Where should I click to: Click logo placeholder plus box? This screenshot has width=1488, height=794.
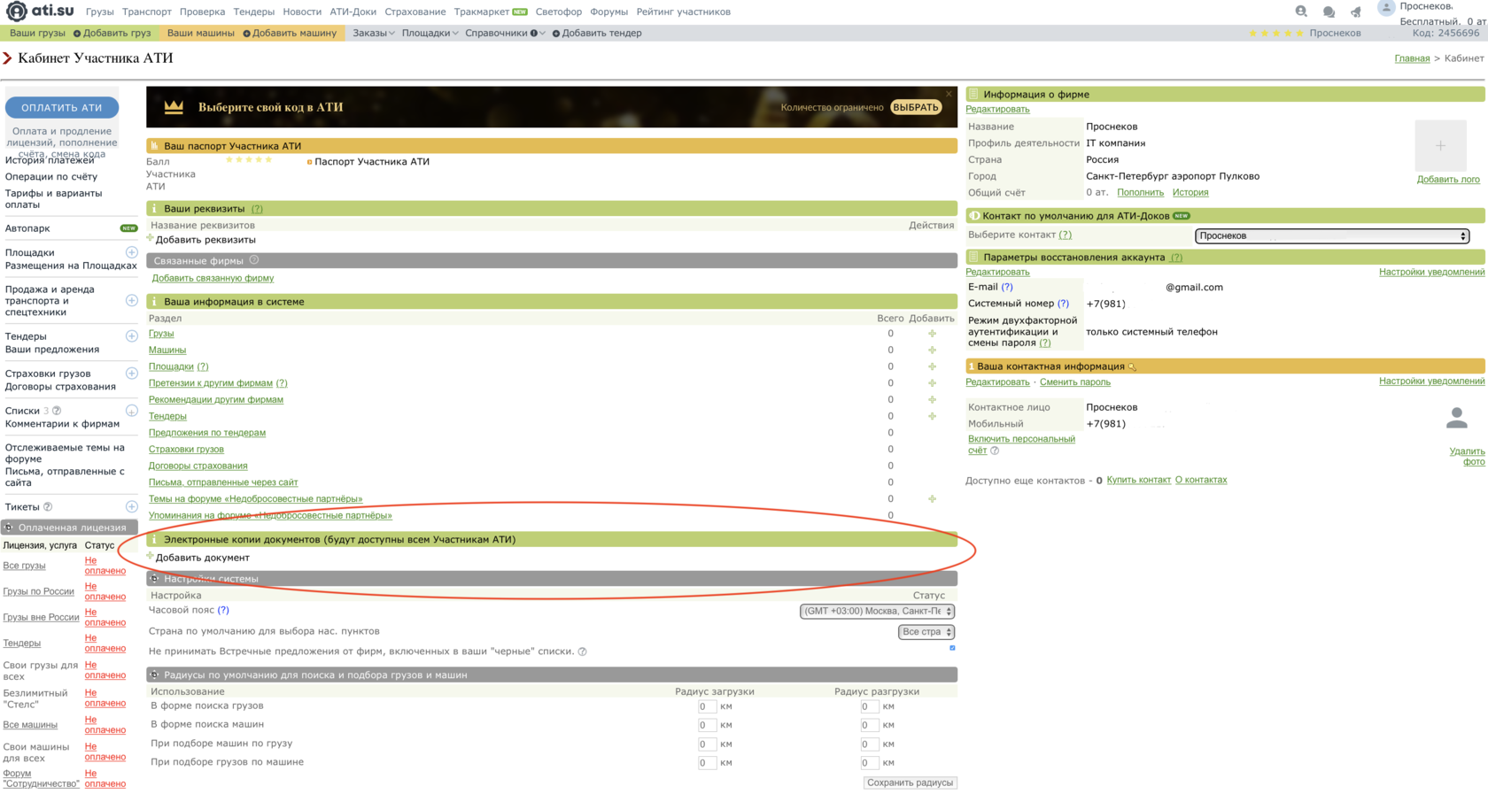click(1440, 145)
